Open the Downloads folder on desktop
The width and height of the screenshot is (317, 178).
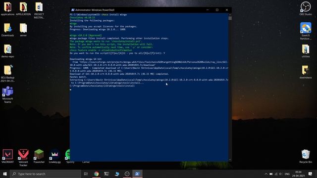click(x=7, y=30)
